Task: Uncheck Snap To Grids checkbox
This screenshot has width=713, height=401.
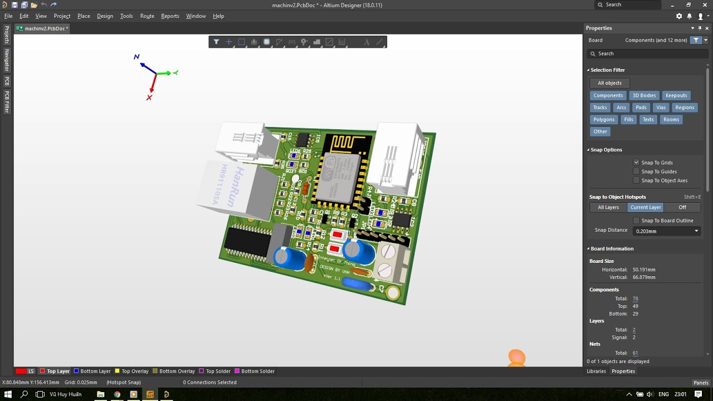Action: click(636, 163)
